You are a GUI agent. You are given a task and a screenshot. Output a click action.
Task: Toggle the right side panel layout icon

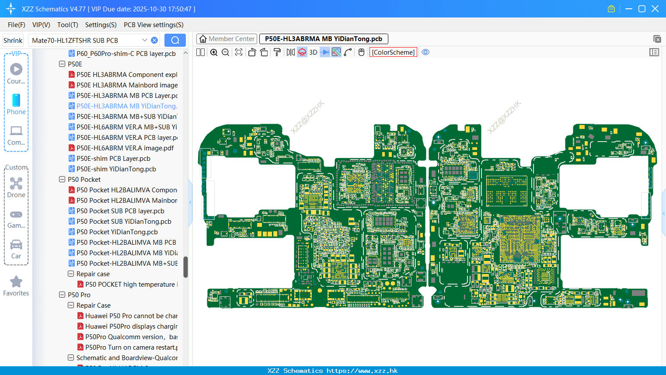(x=654, y=52)
